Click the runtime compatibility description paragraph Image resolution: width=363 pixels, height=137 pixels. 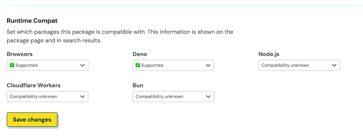120,36
